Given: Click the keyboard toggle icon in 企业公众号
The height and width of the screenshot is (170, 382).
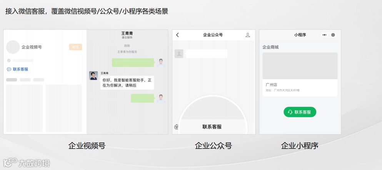Looking at the screenshot, I should pyautogui.click(x=177, y=127).
